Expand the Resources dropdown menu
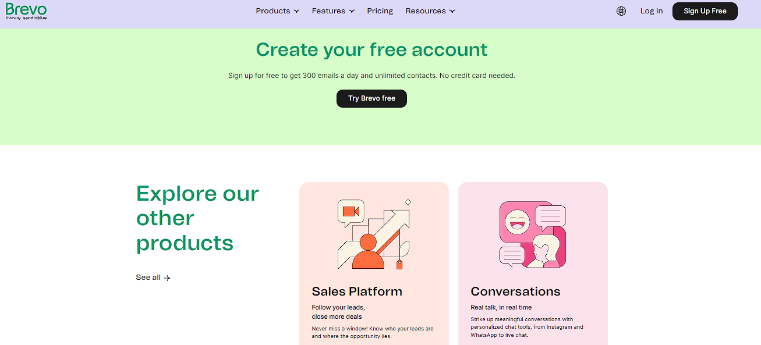Image resolution: width=761 pixels, height=345 pixels. 430,11
